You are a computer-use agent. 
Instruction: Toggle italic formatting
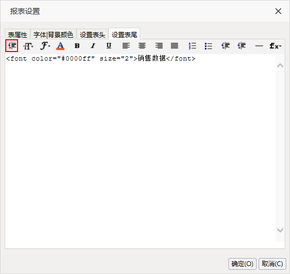pos(93,46)
